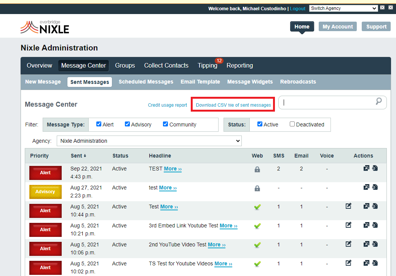Click the Web lock icon in the Sep 22 row
This screenshot has width=396, height=276.
point(257,169)
